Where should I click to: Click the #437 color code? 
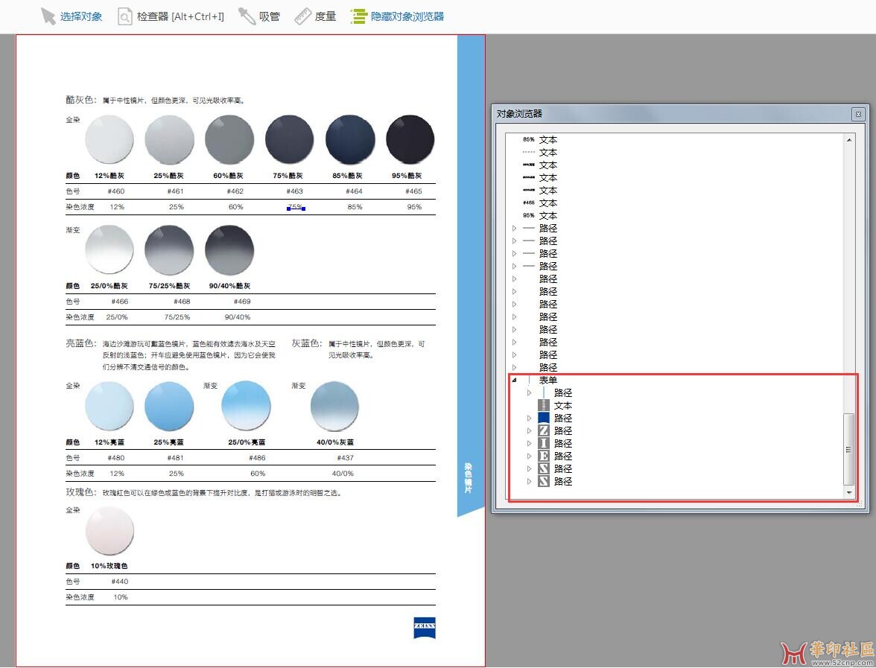[x=346, y=457]
